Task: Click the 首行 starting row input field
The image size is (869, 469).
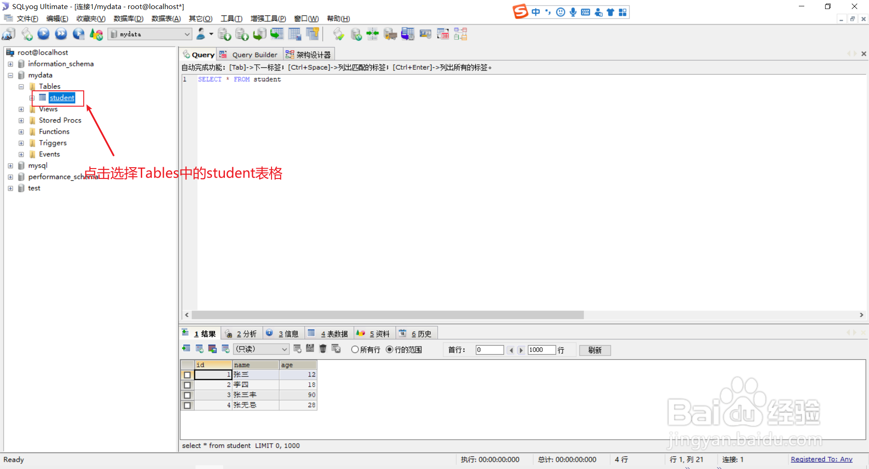Action: tap(490, 350)
